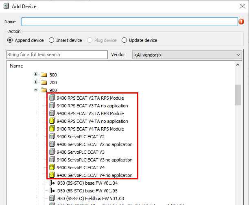The height and width of the screenshot is (205, 249).
Task: Expand the i700 folder node
Action: (36, 83)
